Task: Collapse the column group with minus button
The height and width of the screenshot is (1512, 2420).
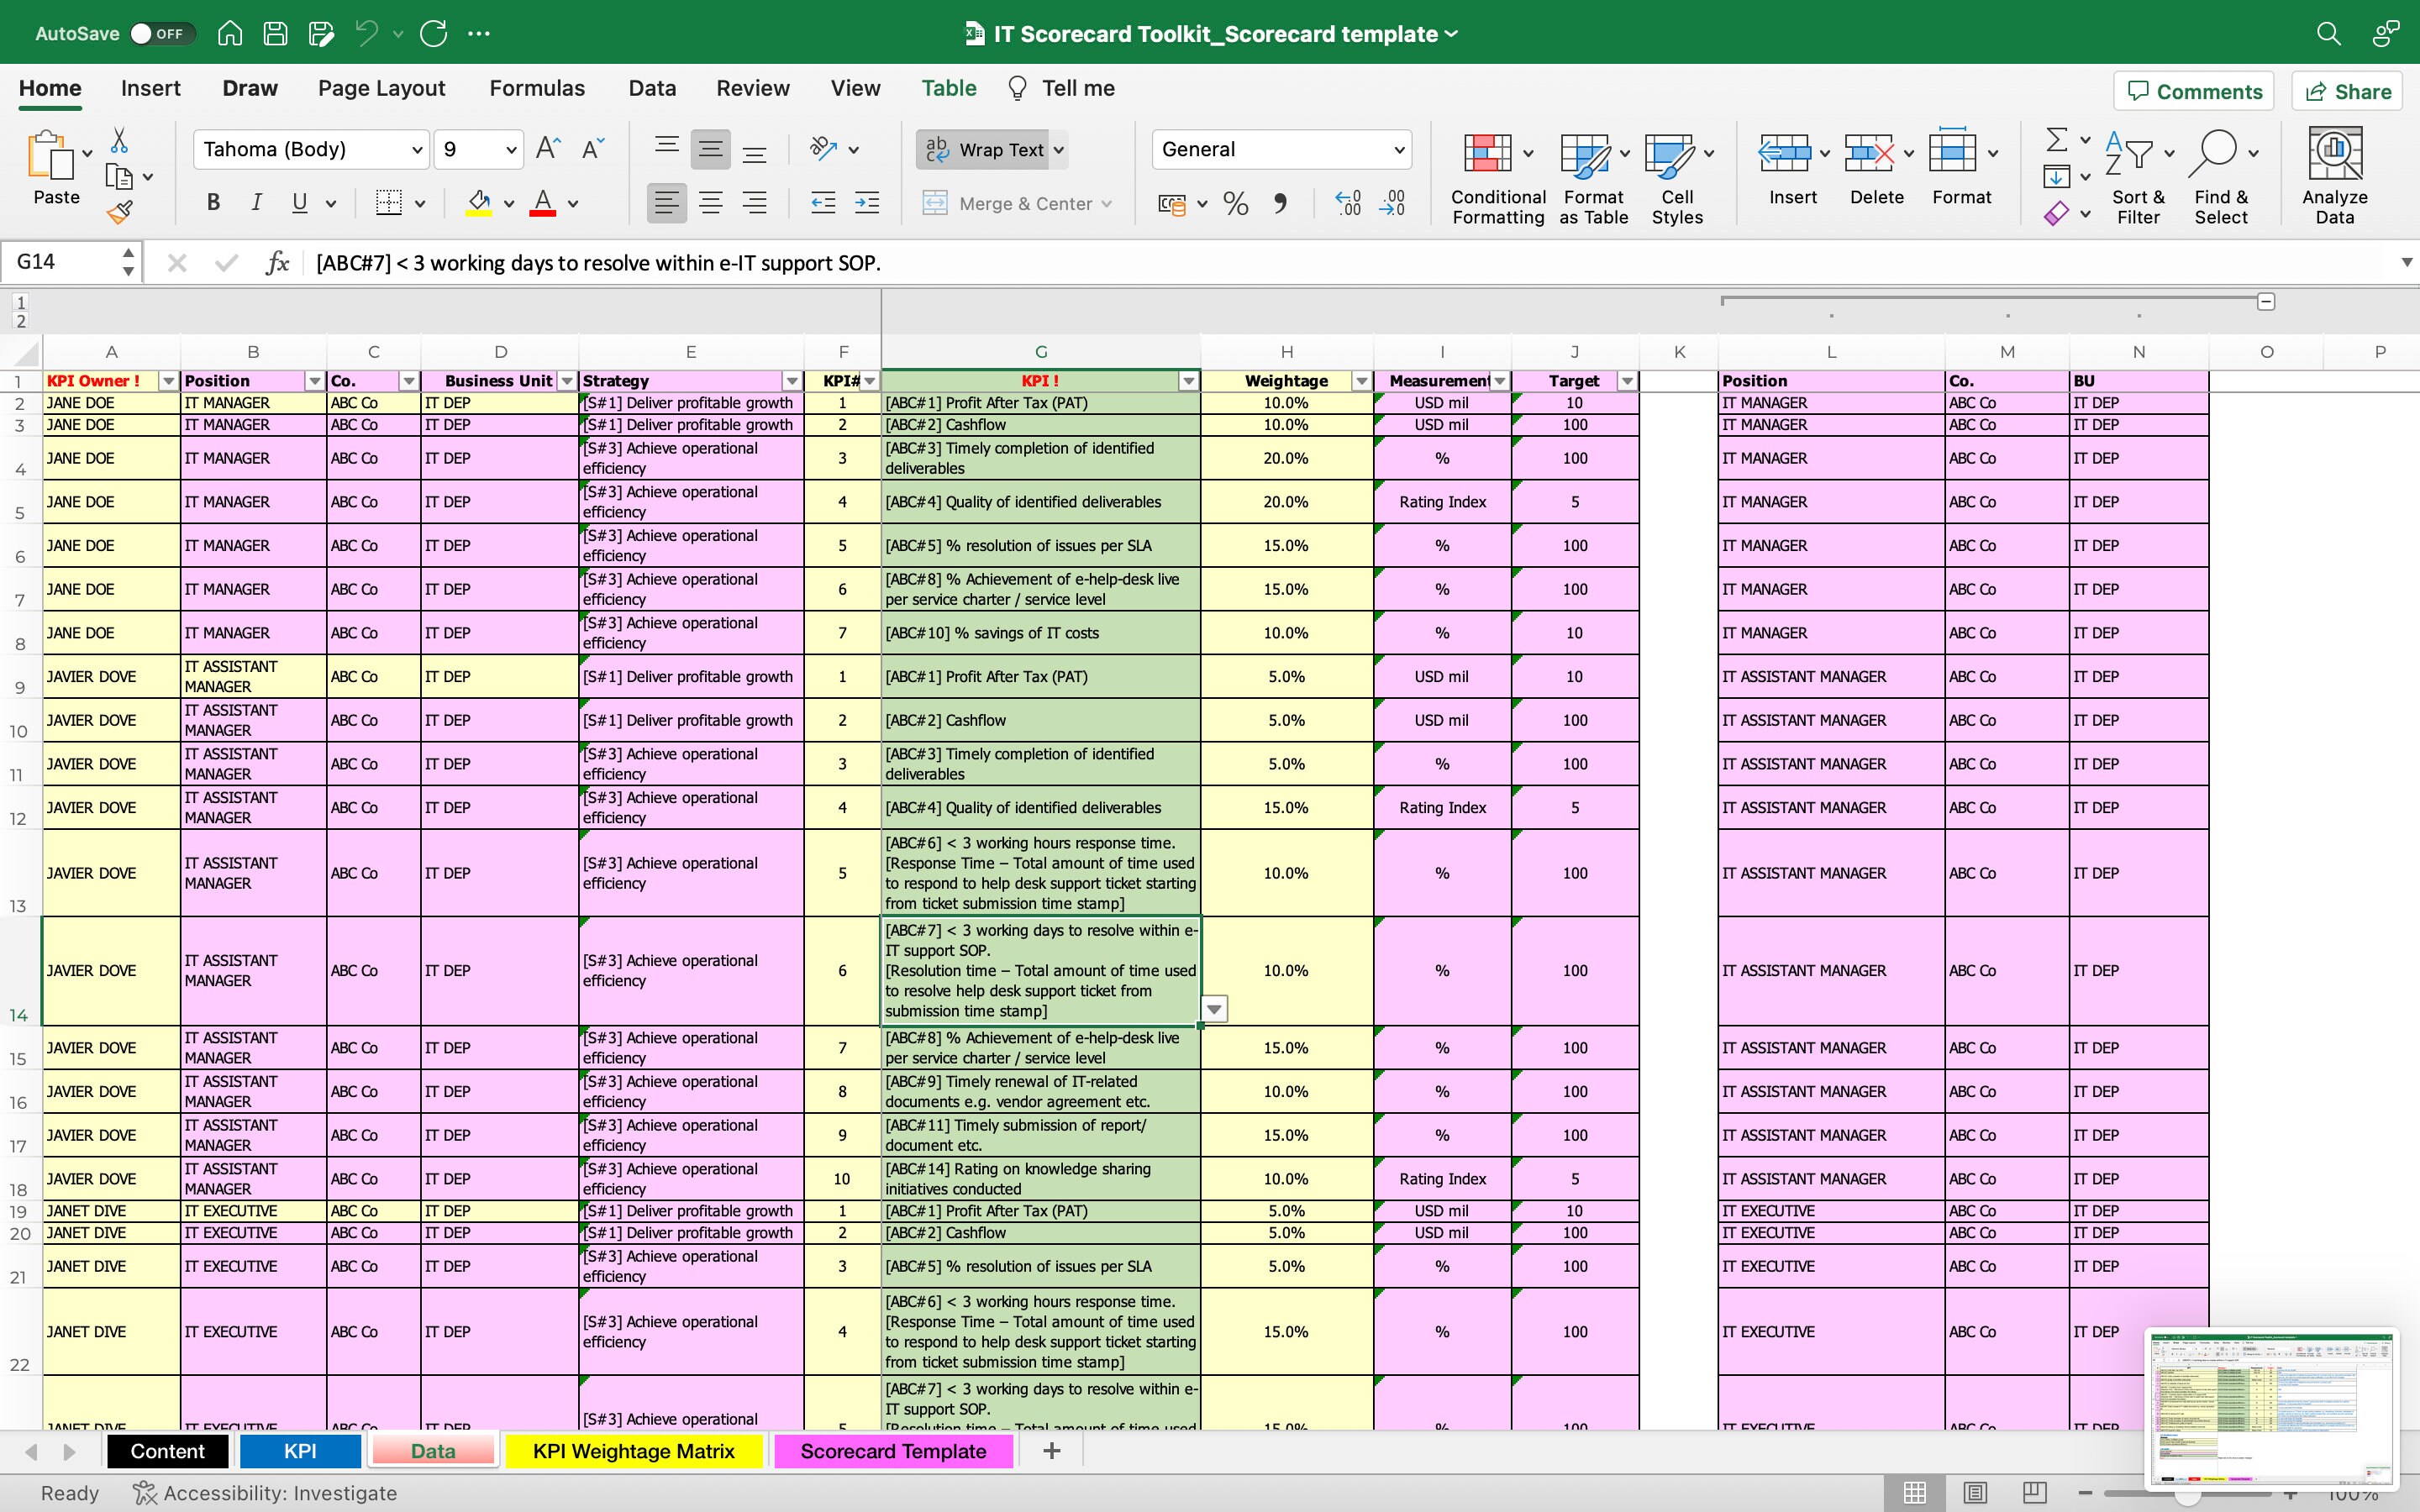Action: point(2266,301)
